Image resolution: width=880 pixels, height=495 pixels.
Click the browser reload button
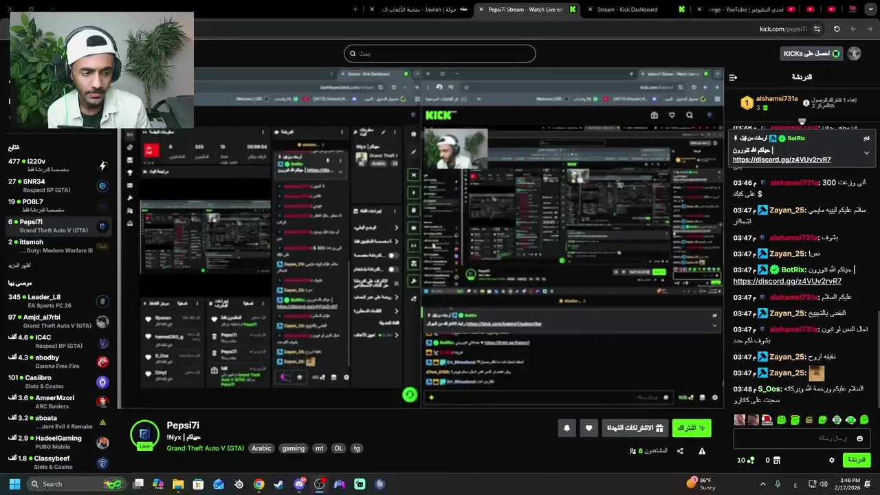point(837,29)
